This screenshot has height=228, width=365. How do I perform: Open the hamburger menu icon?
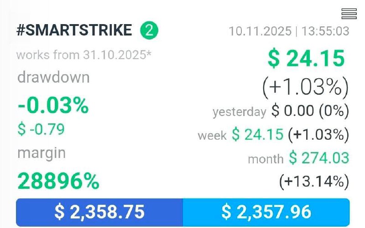tap(349, 14)
